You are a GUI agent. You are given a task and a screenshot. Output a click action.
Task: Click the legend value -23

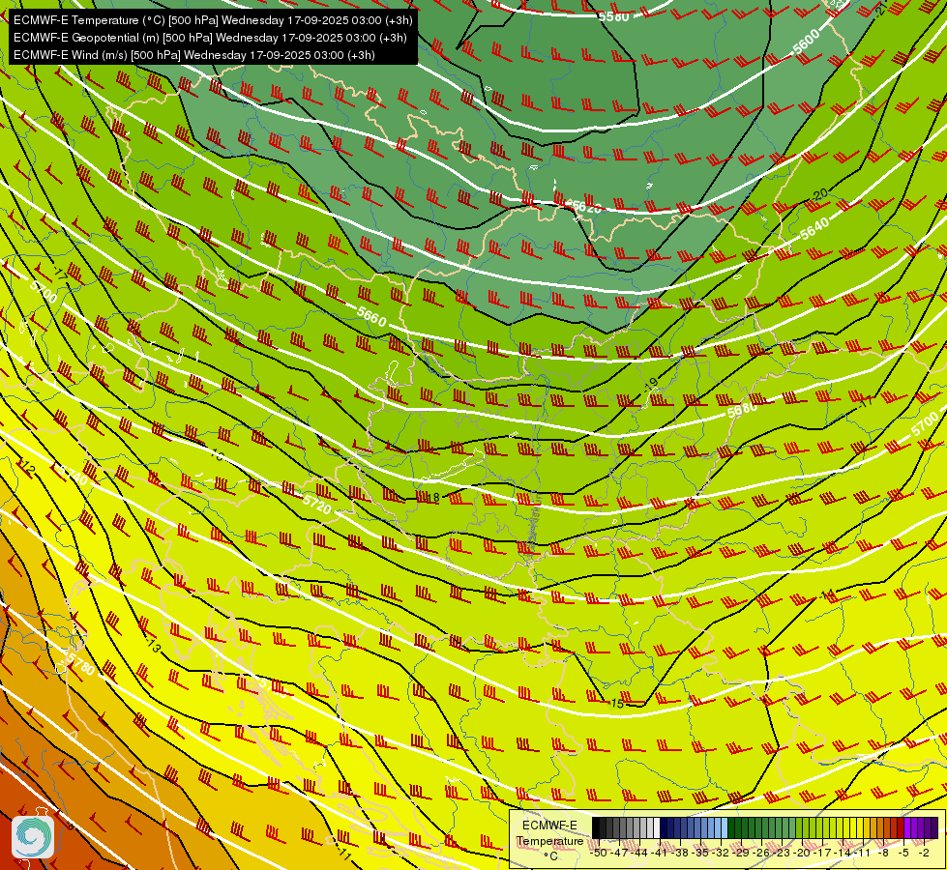click(x=782, y=853)
